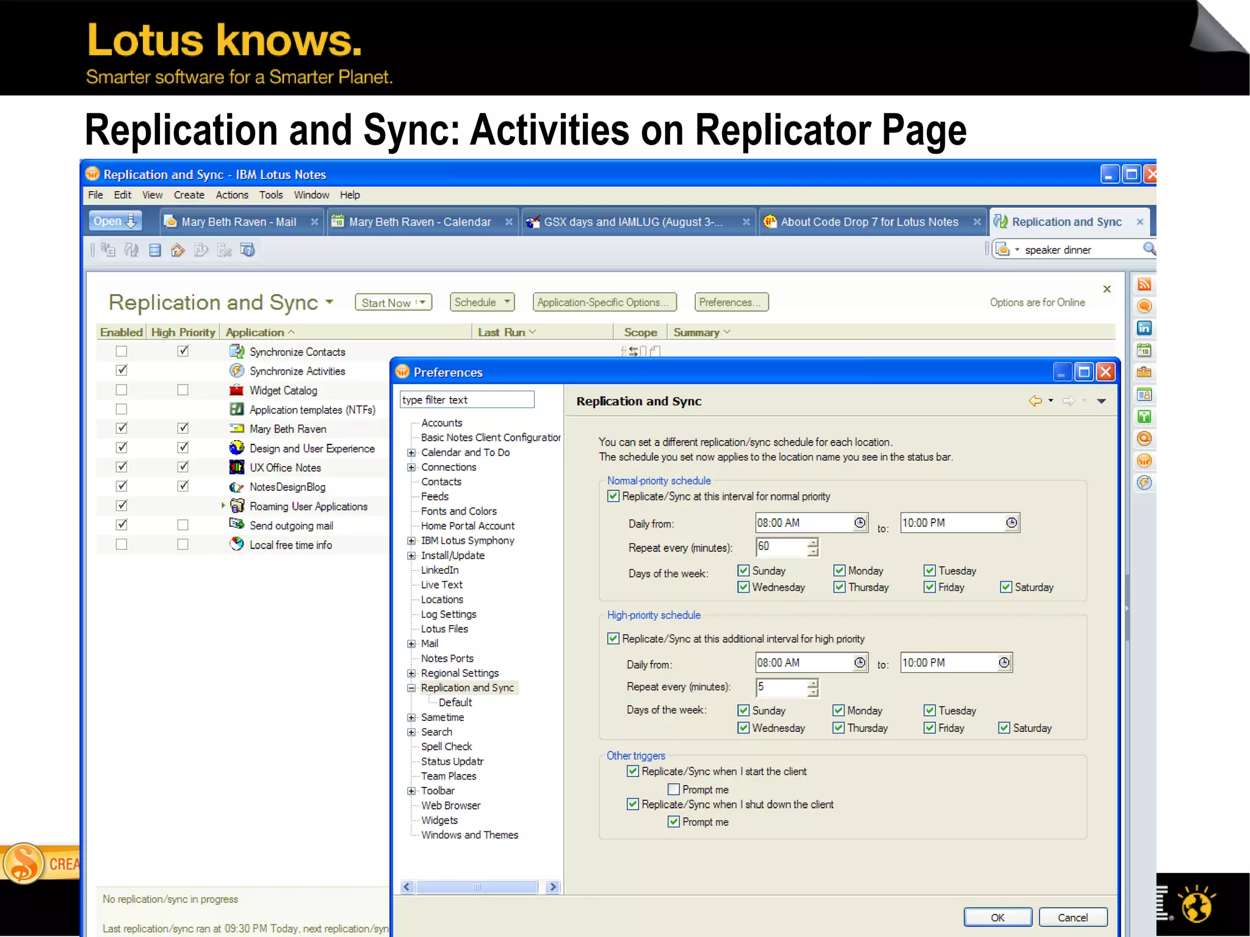Toggle normal priority Replicate/Sync interval checkbox

coord(613,496)
